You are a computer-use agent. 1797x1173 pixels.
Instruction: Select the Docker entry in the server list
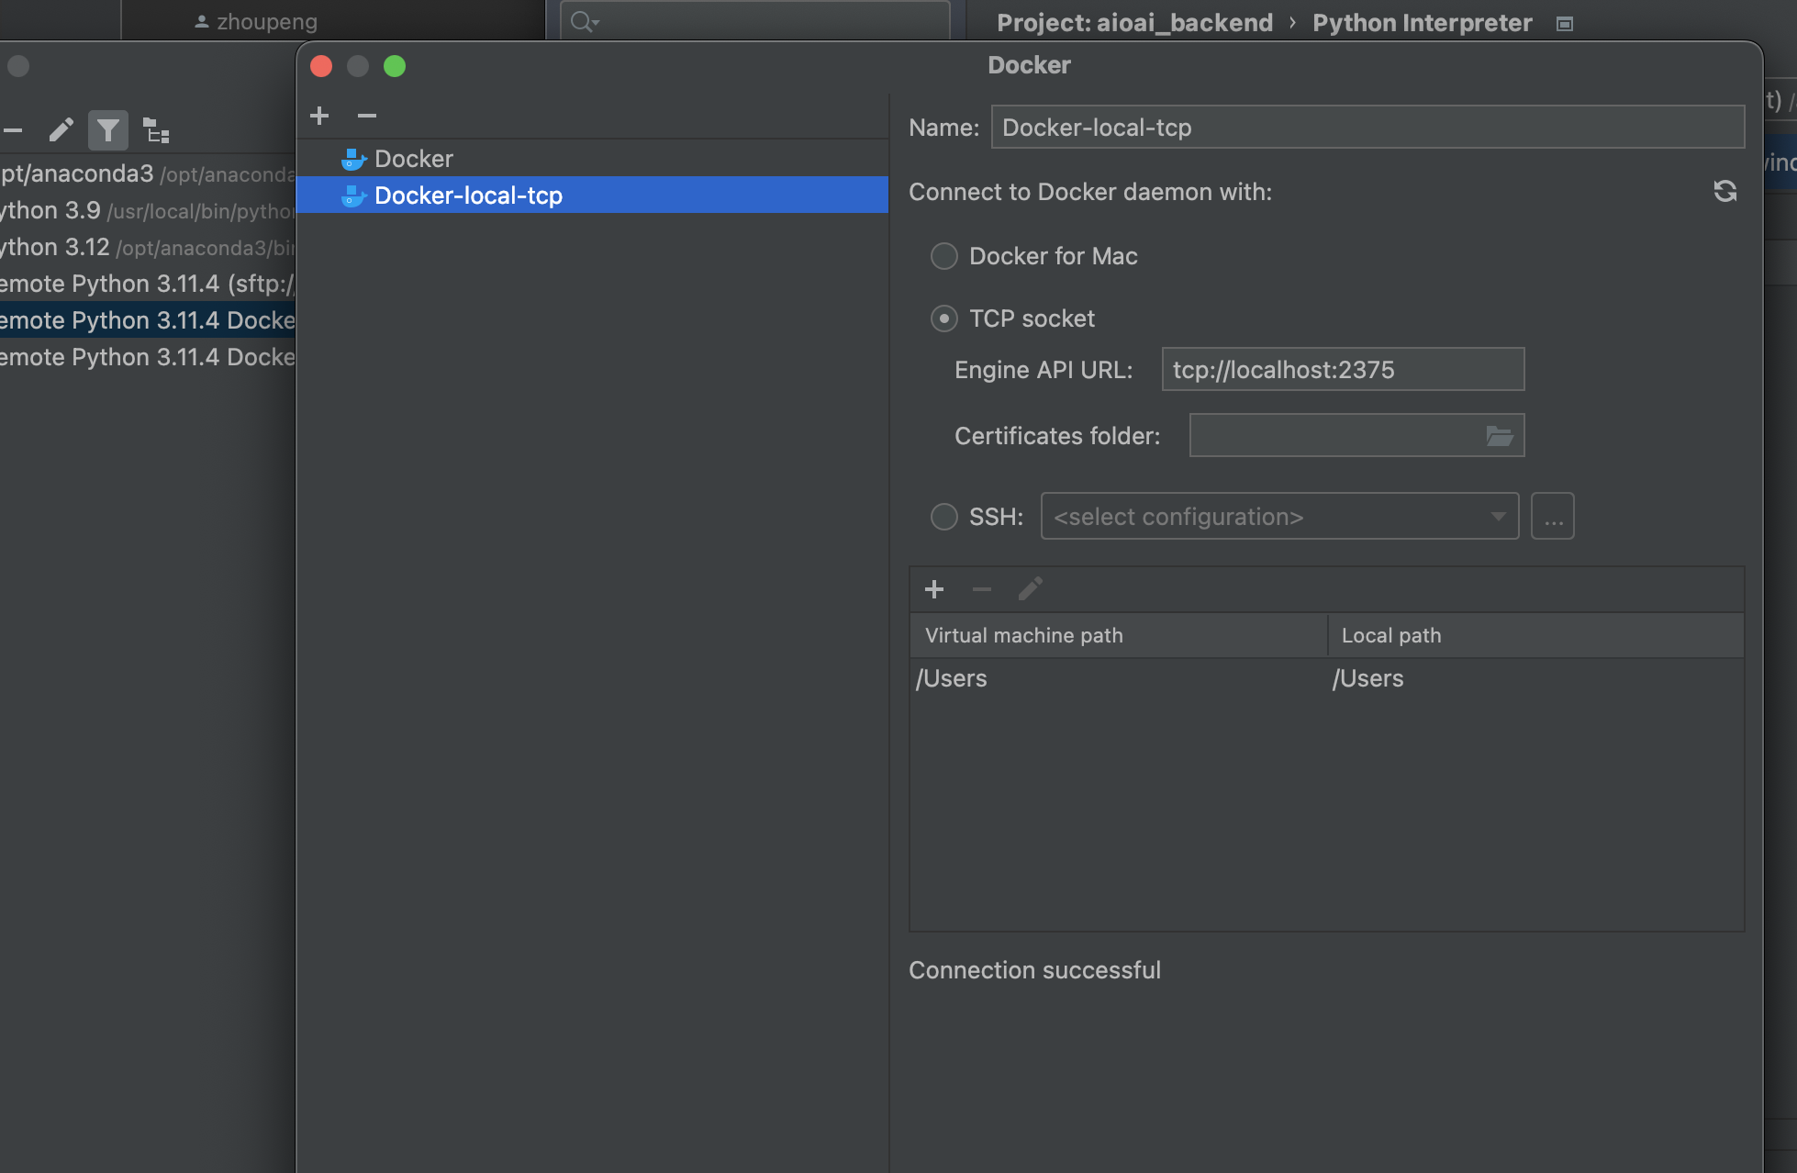click(x=413, y=159)
